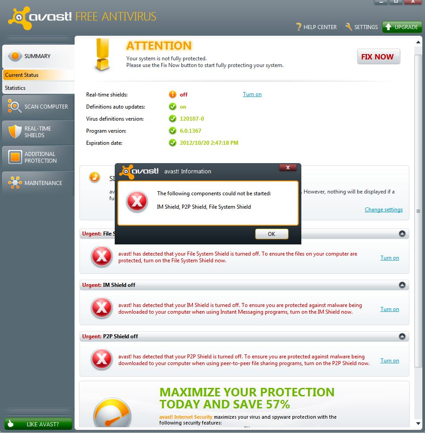Click the gauge icon in the upgrade banner

pyautogui.click(x=112, y=412)
